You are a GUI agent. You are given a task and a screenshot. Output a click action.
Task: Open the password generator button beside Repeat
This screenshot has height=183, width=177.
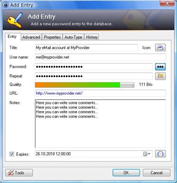pyautogui.click(x=160, y=76)
